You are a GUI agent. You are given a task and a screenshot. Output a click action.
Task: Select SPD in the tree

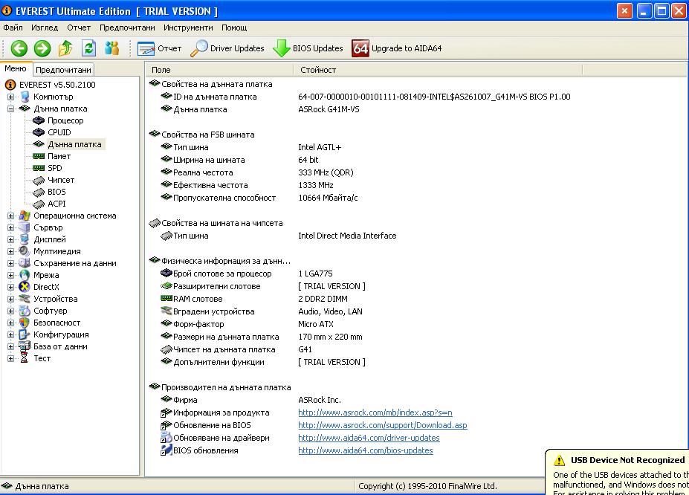click(x=55, y=168)
